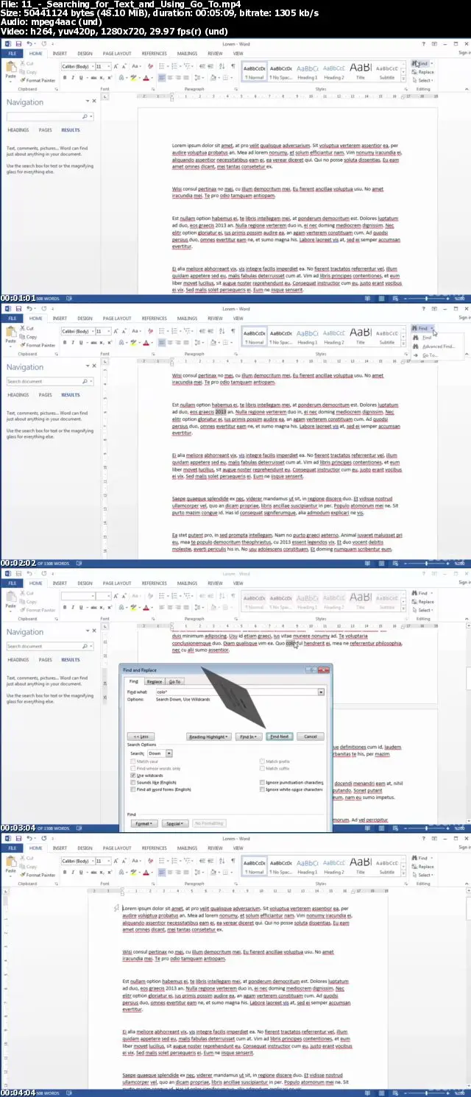Open the PAGE LAYOUT tab in the 00:04:04 frame

(x=117, y=848)
